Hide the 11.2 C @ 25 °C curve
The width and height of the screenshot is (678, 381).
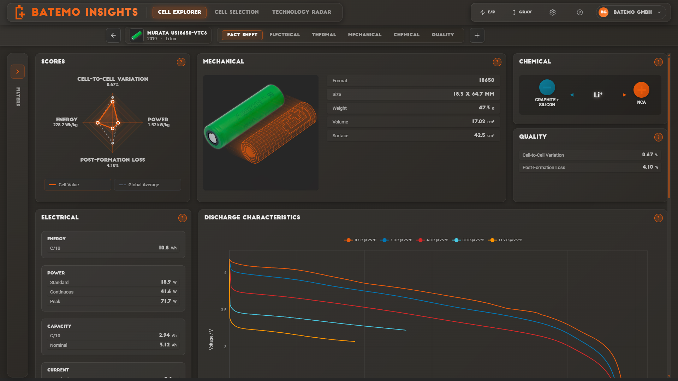pos(505,240)
